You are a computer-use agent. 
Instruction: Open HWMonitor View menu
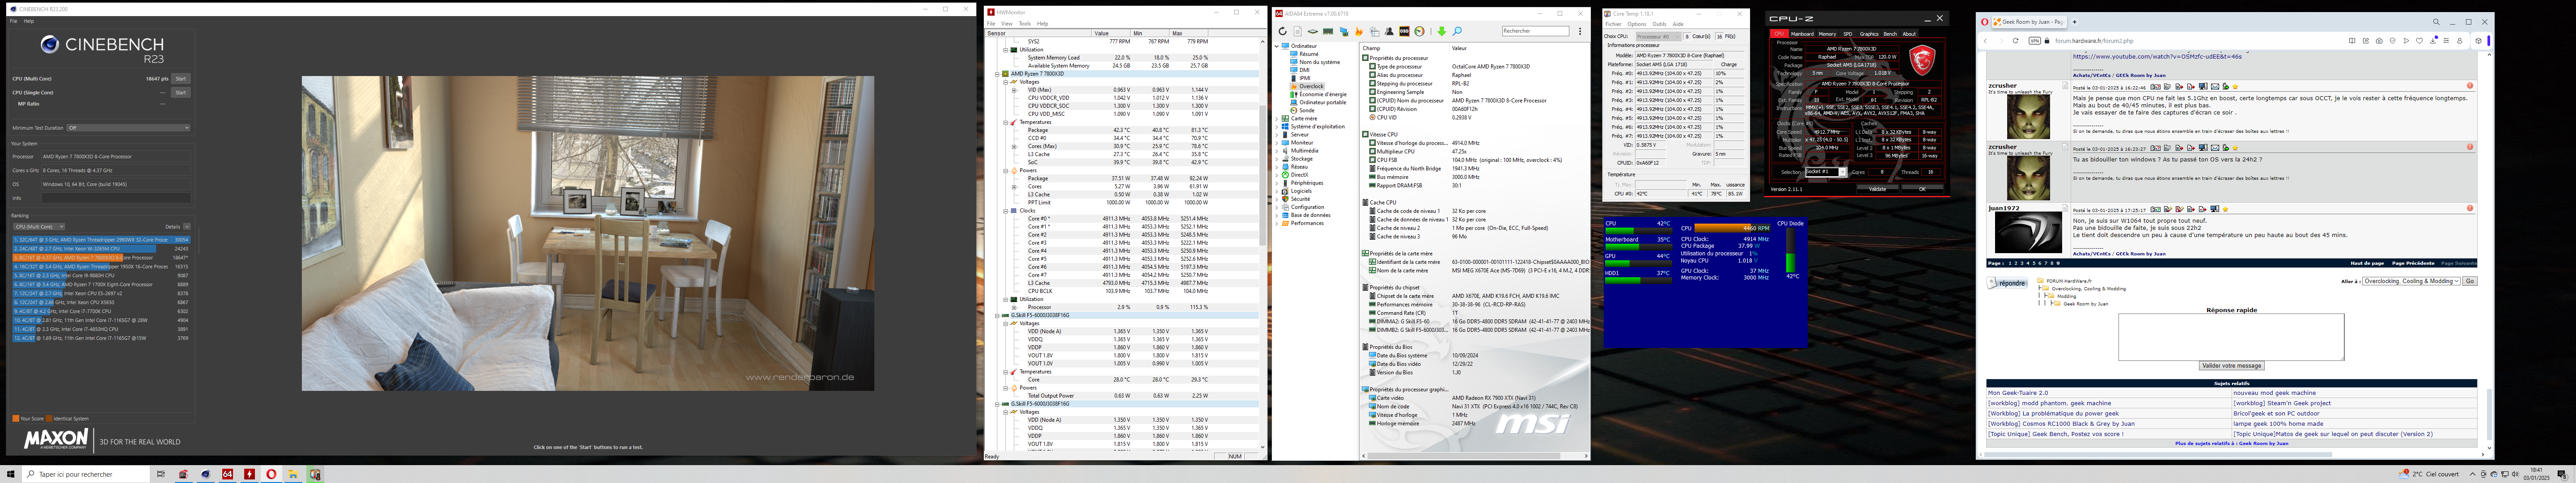pyautogui.click(x=1007, y=24)
